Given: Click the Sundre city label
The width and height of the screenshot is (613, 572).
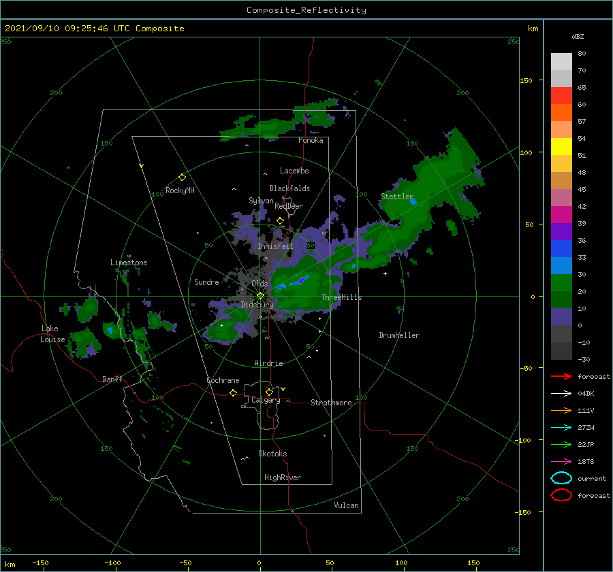Looking at the screenshot, I should coord(206,282).
